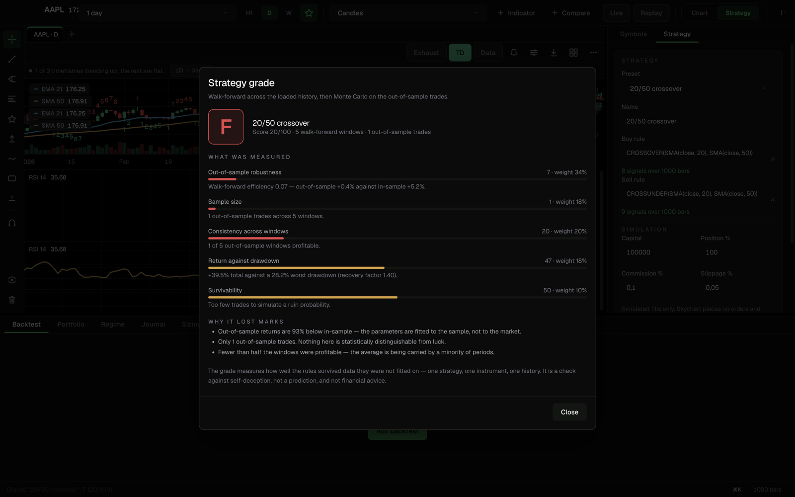Open the alerts bell icon
The height and width of the screenshot is (497, 795).
pos(514,52)
